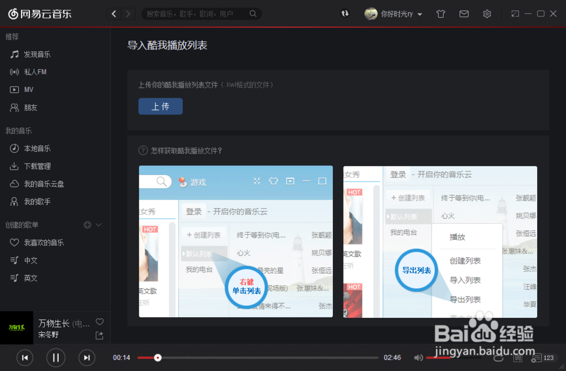Click the artist name 宋冬野
The image size is (566, 371).
tap(48, 335)
